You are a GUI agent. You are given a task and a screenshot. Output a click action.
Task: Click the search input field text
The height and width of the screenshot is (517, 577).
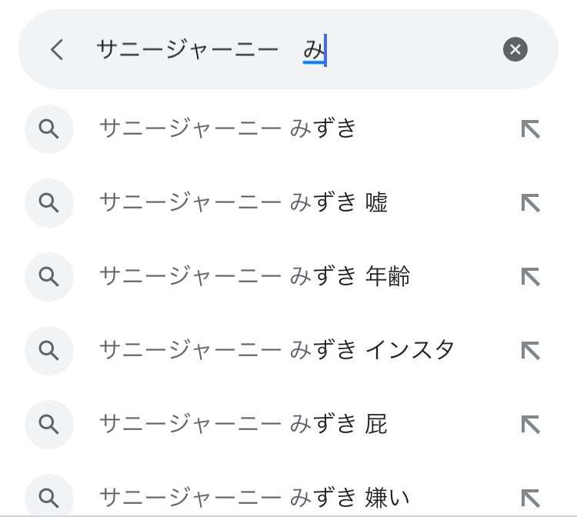pos(212,50)
